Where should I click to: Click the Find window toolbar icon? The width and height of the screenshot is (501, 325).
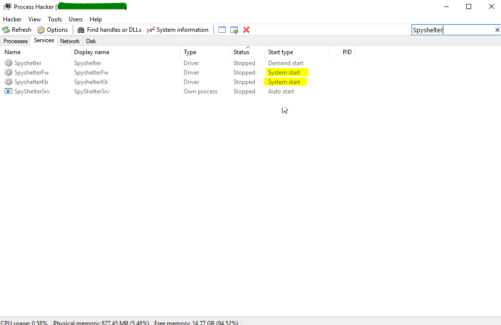pyautogui.click(x=222, y=30)
